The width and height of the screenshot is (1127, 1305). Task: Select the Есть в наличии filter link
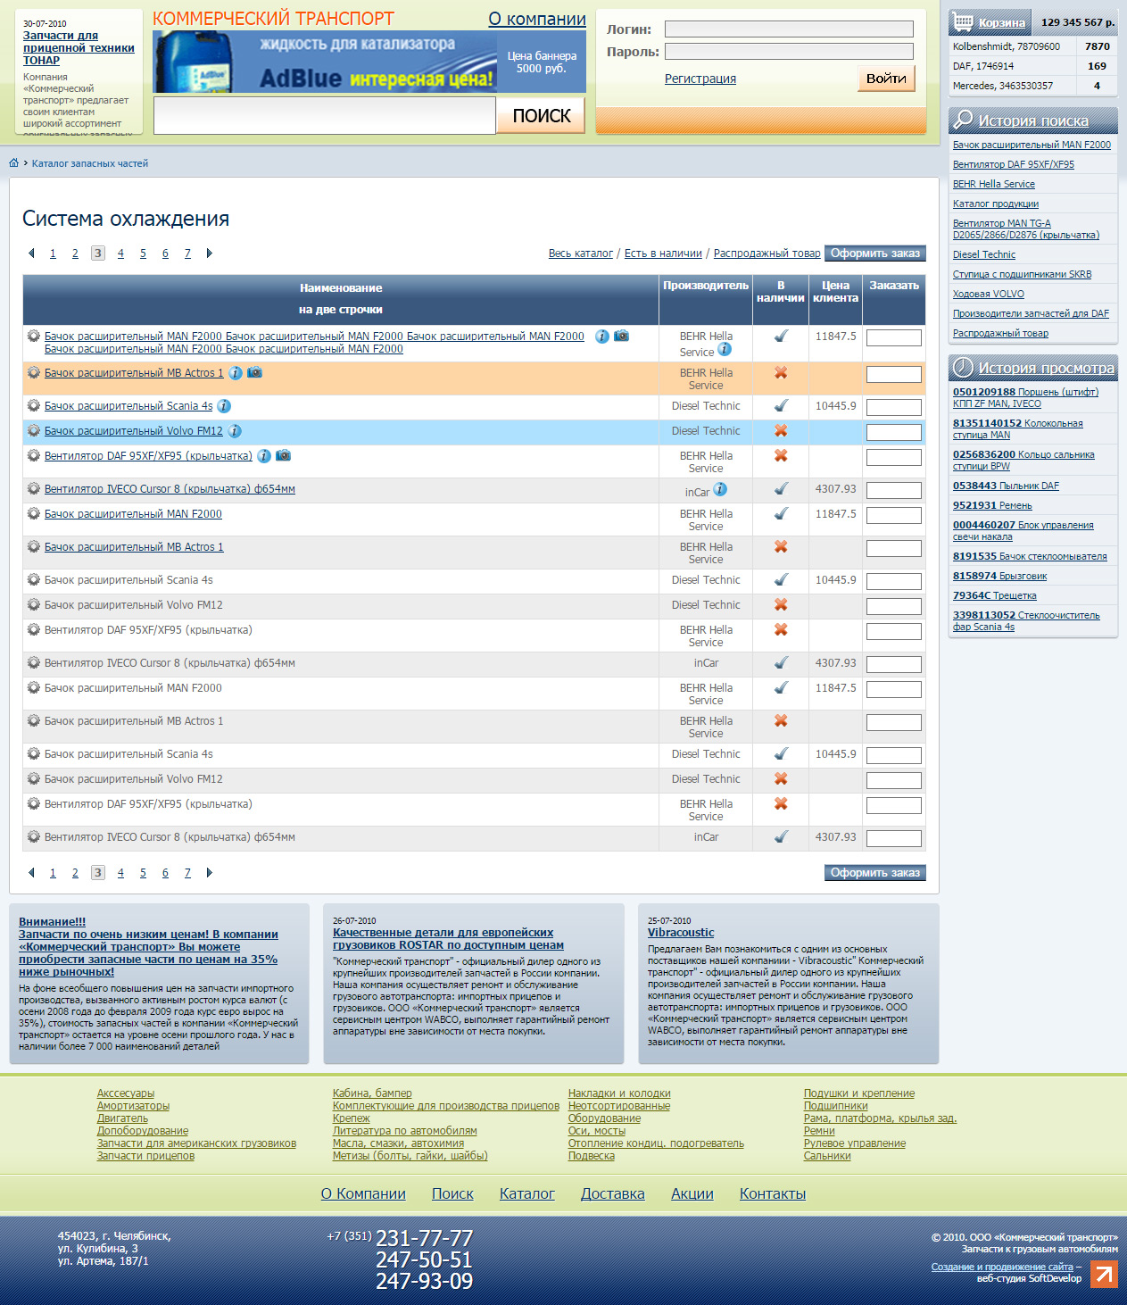coord(663,254)
